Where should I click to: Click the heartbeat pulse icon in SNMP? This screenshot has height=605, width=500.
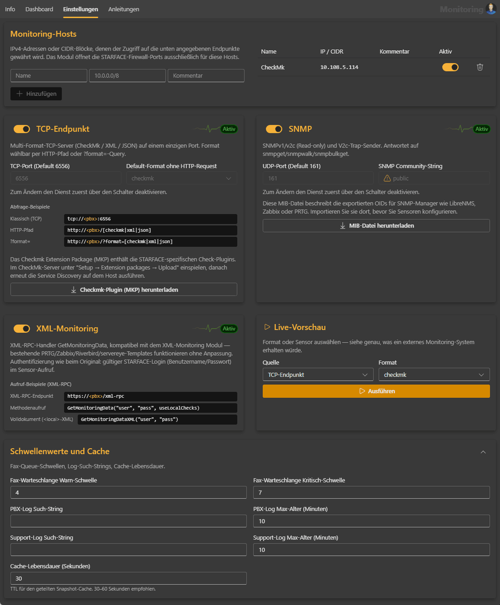(459, 129)
